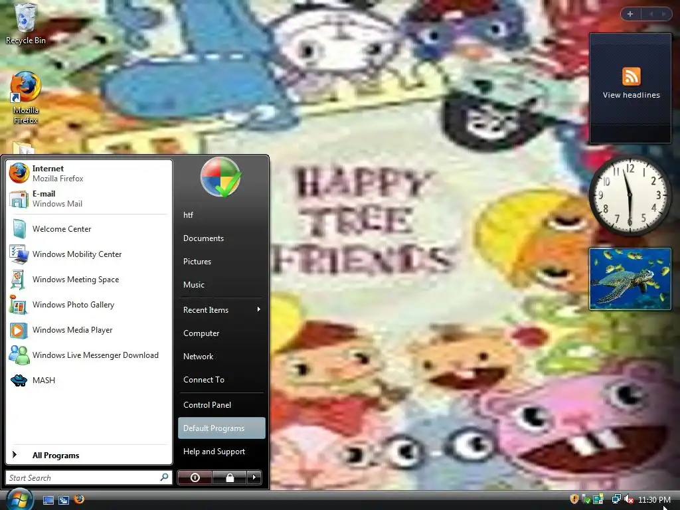Open the Recycle Bin desktop icon
Image resolution: width=680 pixels, height=510 pixels.
[x=25, y=23]
